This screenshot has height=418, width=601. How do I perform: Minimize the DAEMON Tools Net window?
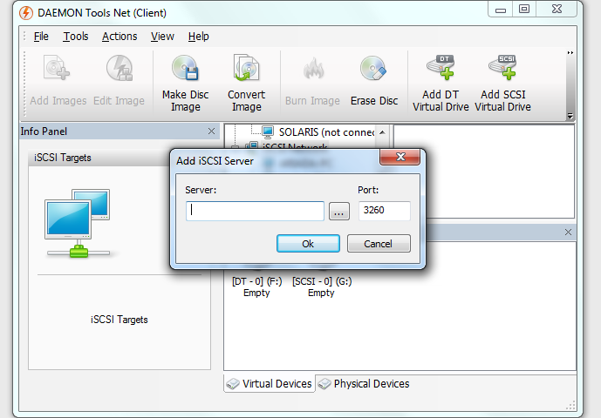point(501,10)
